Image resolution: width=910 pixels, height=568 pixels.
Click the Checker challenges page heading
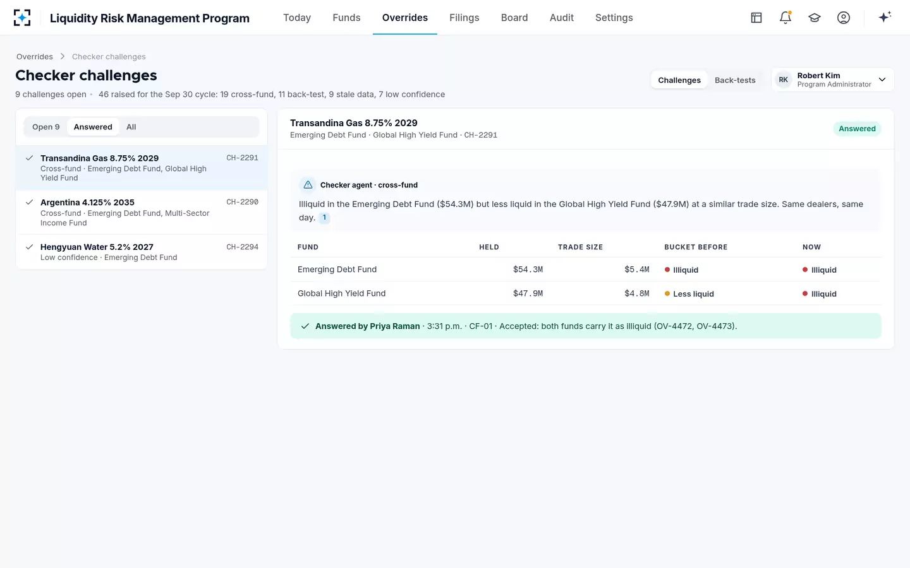click(86, 75)
